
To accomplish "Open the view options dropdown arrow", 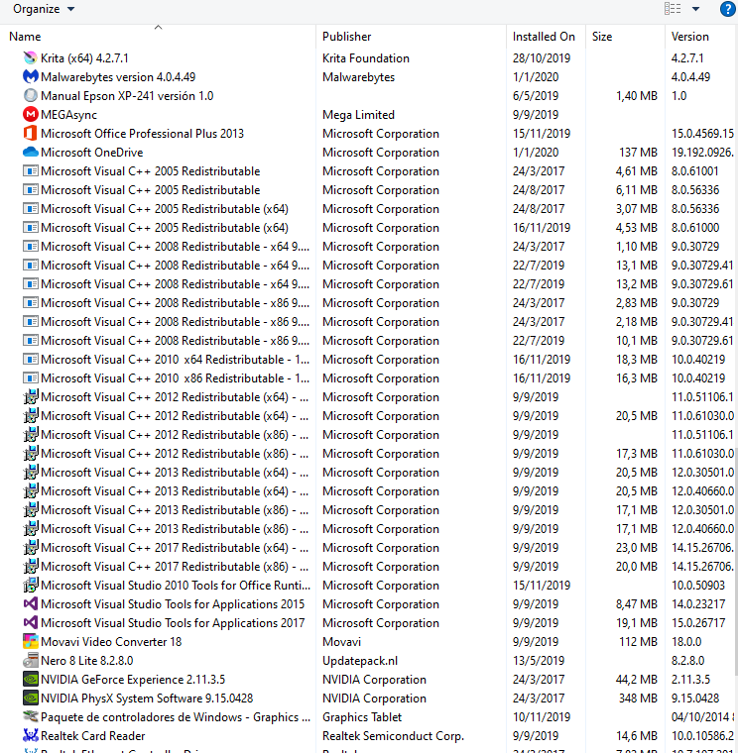I will 695,9.
